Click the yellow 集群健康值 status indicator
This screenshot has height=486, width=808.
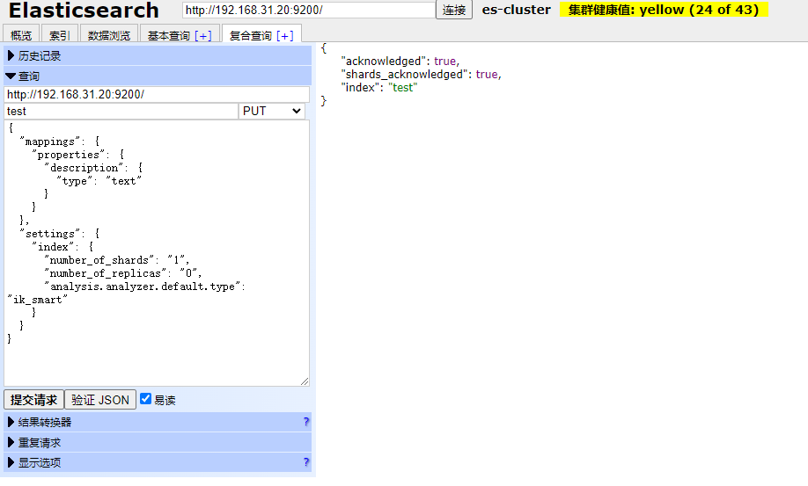tap(664, 10)
